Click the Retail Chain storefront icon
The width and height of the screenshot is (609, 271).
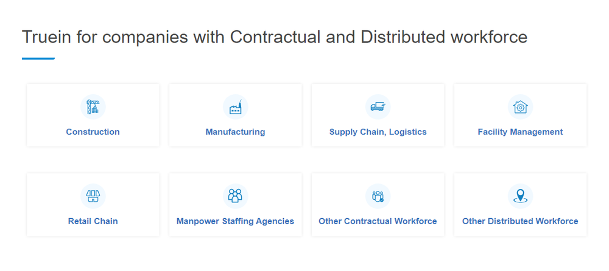click(93, 196)
